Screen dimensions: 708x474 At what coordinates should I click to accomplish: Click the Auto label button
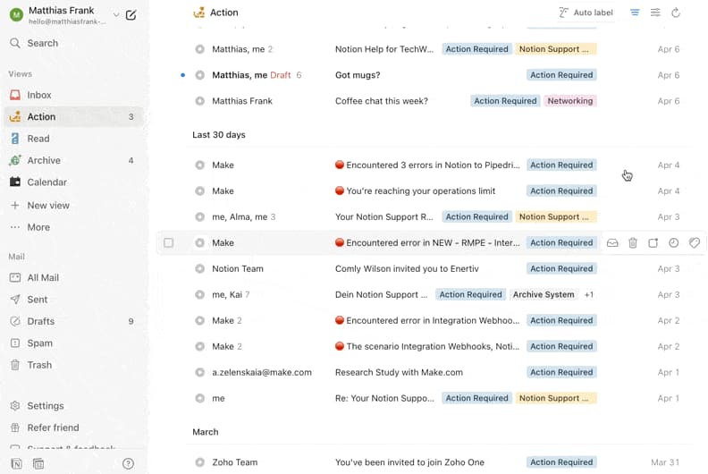point(586,13)
